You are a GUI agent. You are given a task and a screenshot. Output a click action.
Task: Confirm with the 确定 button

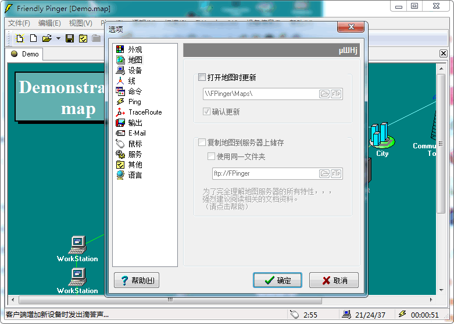pyautogui.click(x=277, y=280)
